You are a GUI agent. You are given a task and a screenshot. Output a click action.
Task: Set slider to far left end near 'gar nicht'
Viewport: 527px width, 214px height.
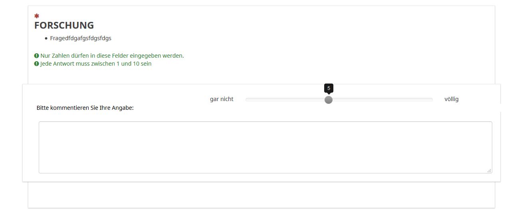247,100
